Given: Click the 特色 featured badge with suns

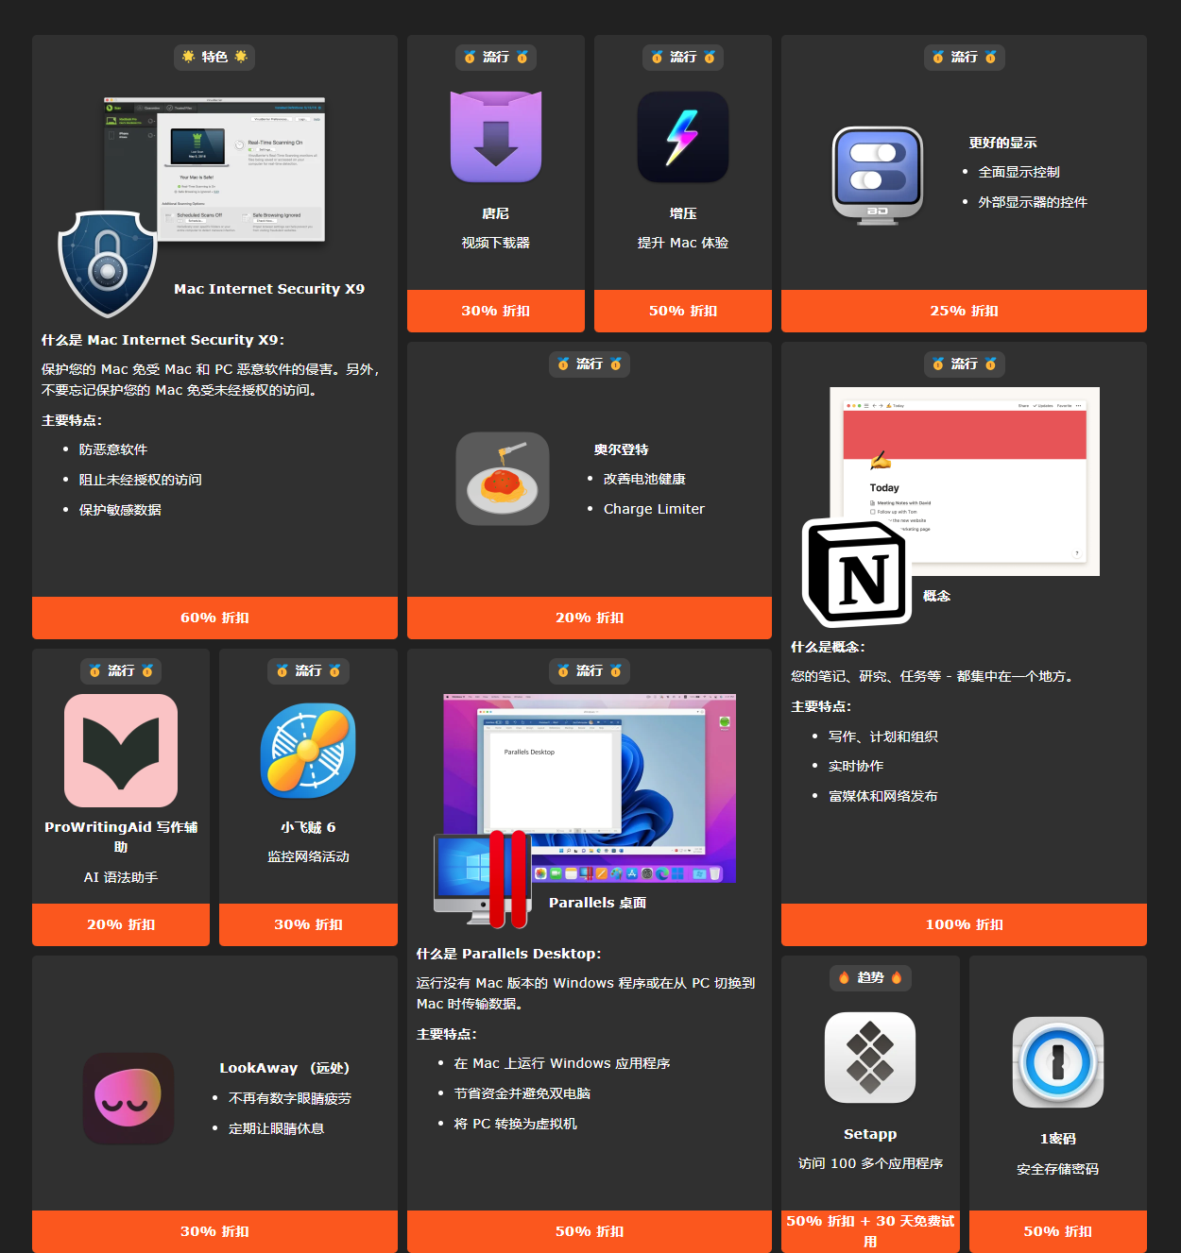Looking at the screenshot, I should tap(214, 57).
